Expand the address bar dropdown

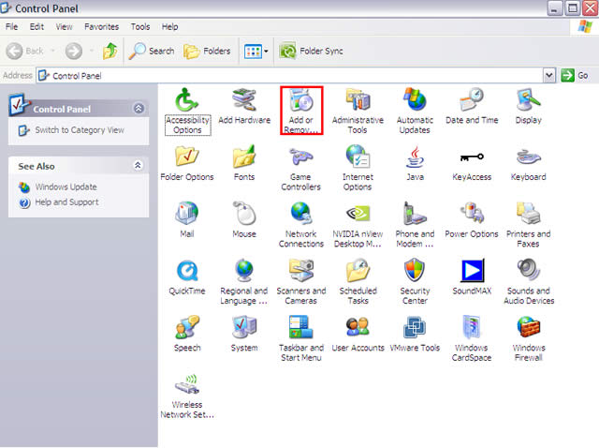tap(549, 75)
